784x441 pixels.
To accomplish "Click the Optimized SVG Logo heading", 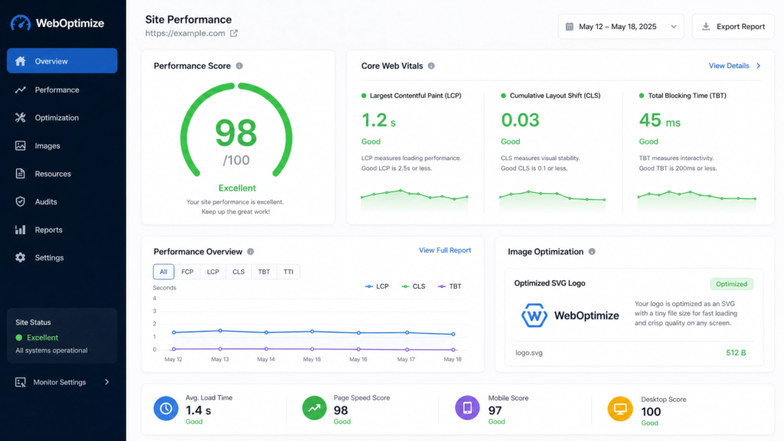I will point(550,283).
